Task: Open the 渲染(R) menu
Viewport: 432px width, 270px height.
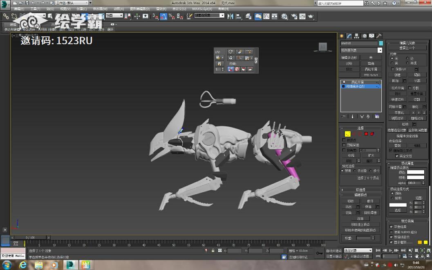Action: click(x=161, y=9)
